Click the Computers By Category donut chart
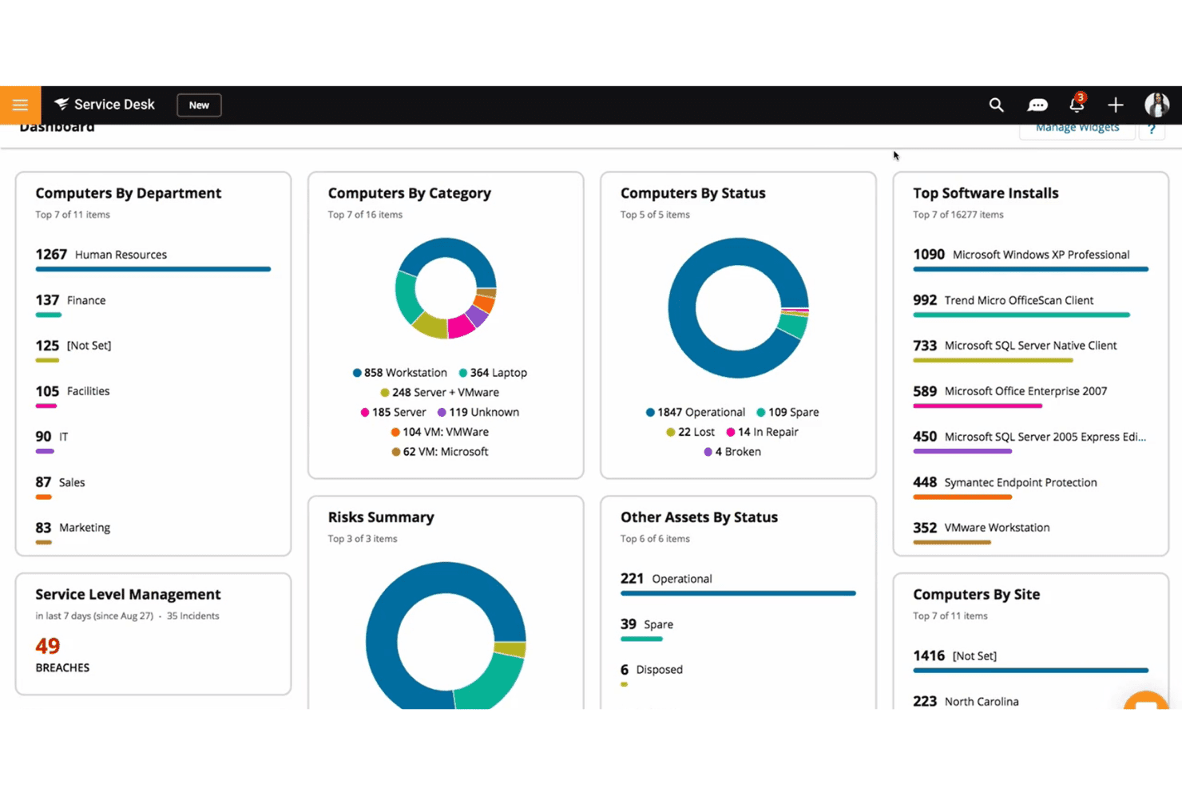The height and width of the screenshot is (788, 1182). click(446, 288)
